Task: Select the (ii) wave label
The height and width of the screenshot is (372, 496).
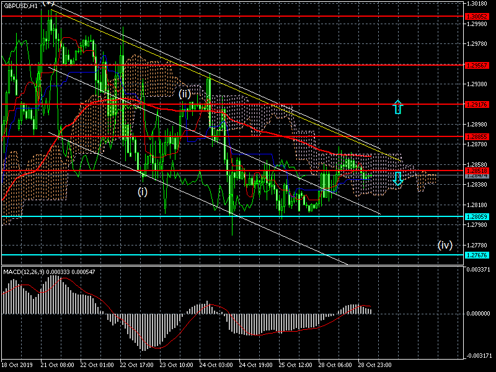Action: (185, 94)
